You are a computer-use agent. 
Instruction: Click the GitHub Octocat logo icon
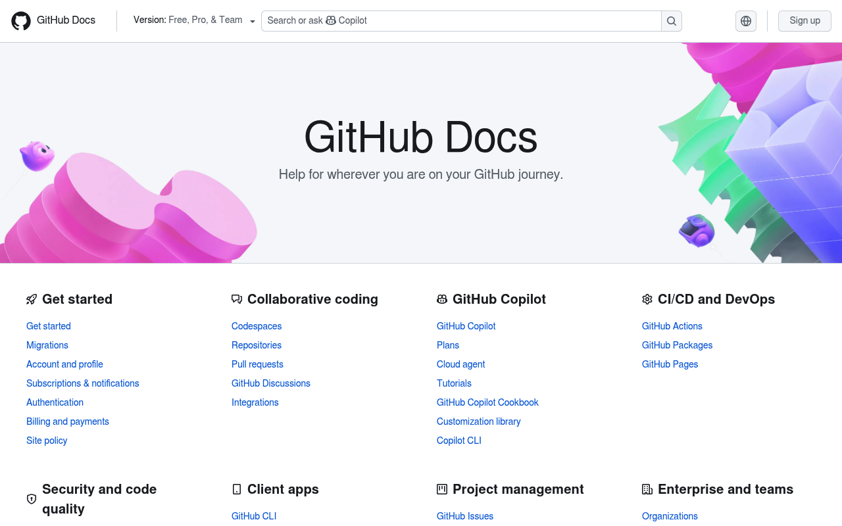[21, 21]
